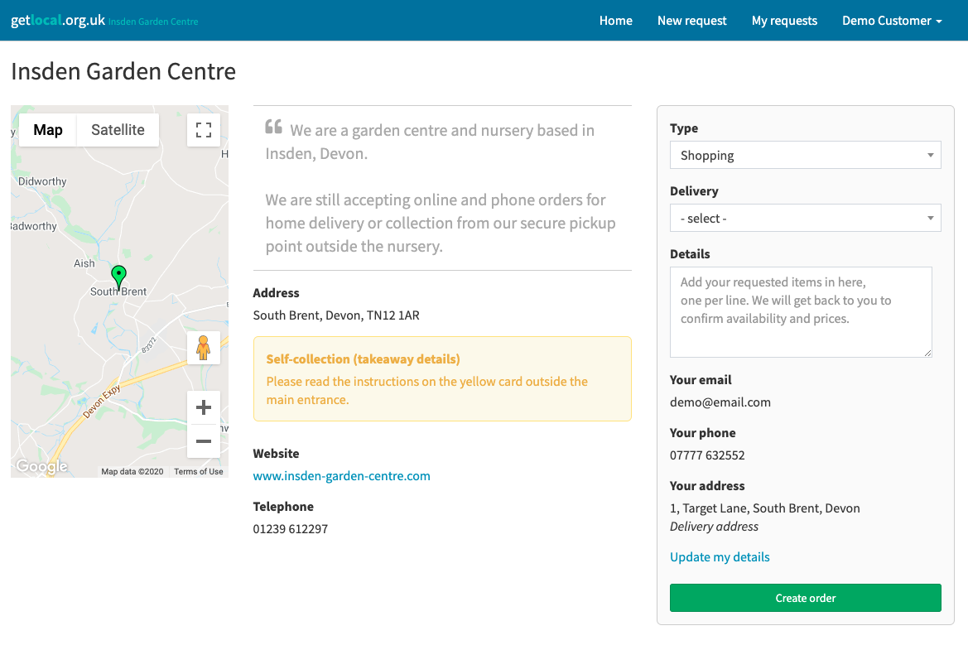Open the insden-garden-centre.com website link
This screenshot has width=968, height=645.
click(x=341, y=476)
